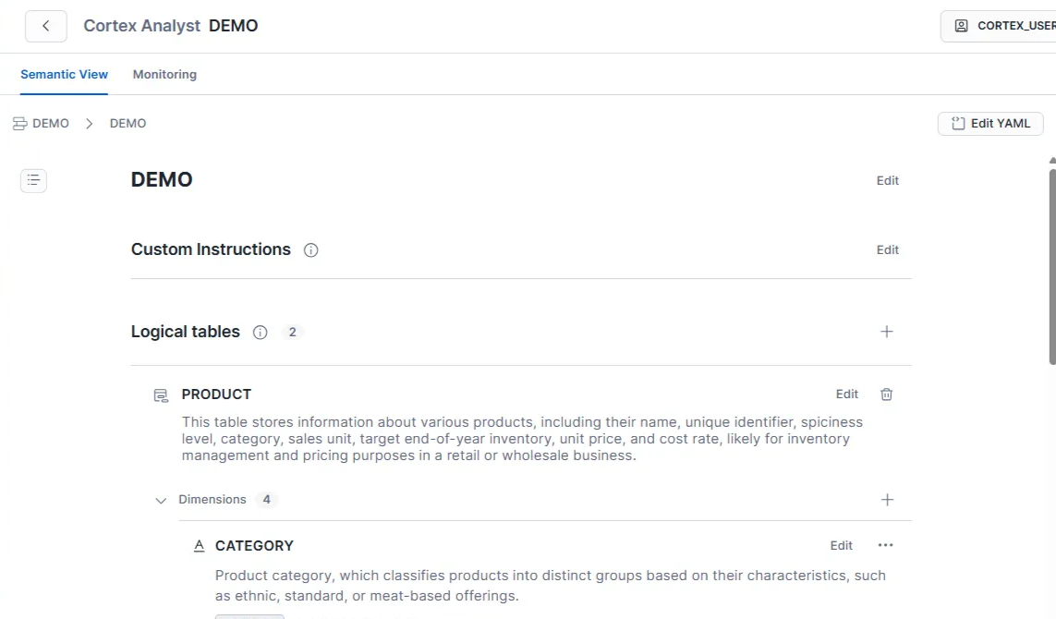Viewport: 1056px width, 619px height.
Task: Click the Edit YAML button
Action: 990,124
